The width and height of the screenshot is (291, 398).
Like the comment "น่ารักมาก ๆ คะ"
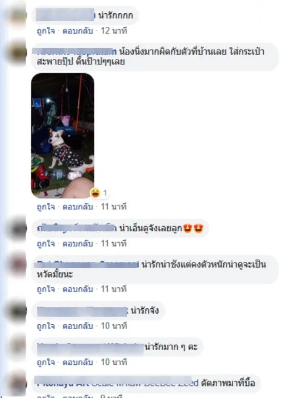(x=46, y=362)
